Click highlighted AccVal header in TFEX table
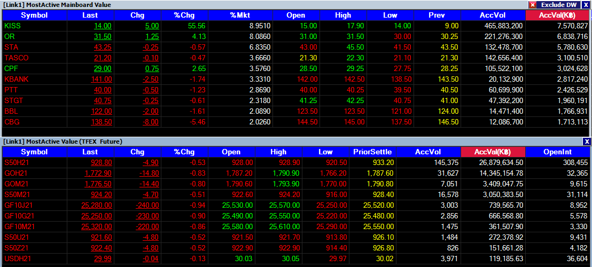The image size is (592, 267). pyautogui.click(x=493, y=152)
